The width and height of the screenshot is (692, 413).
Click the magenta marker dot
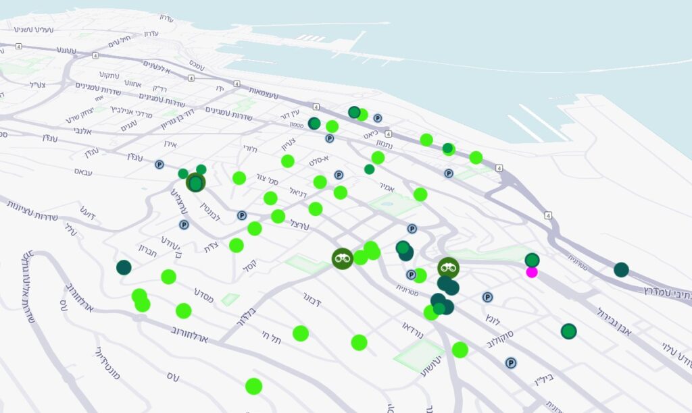(532, 272)
